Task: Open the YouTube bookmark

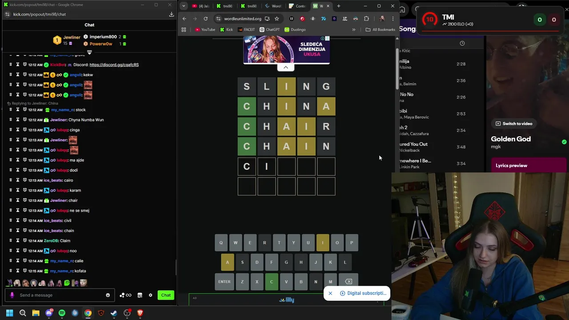Action: coord(205,30)
